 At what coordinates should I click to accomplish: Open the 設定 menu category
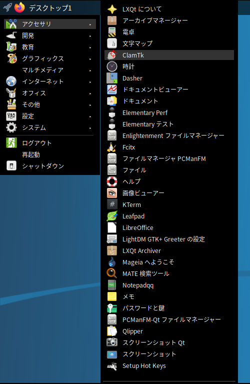50,116
